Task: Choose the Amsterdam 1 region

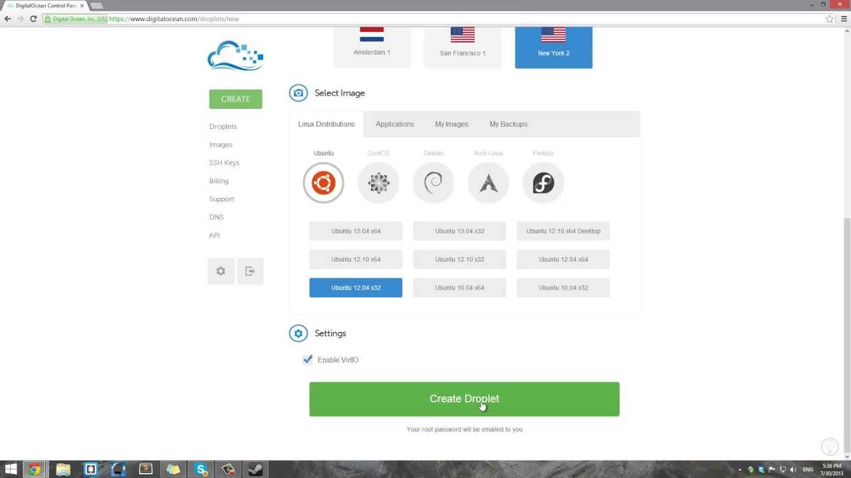Action: pyautogui.click(x=372, y=47)
